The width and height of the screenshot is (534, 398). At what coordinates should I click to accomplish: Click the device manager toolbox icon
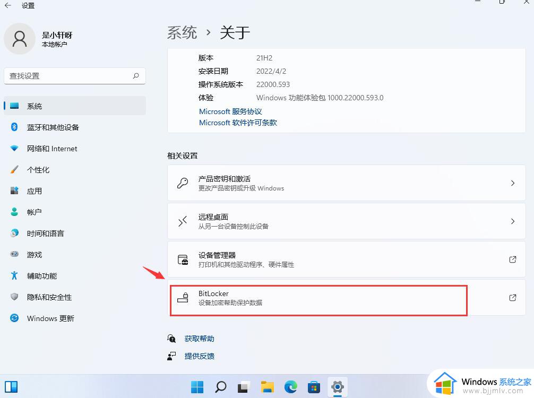pos(183,260)
